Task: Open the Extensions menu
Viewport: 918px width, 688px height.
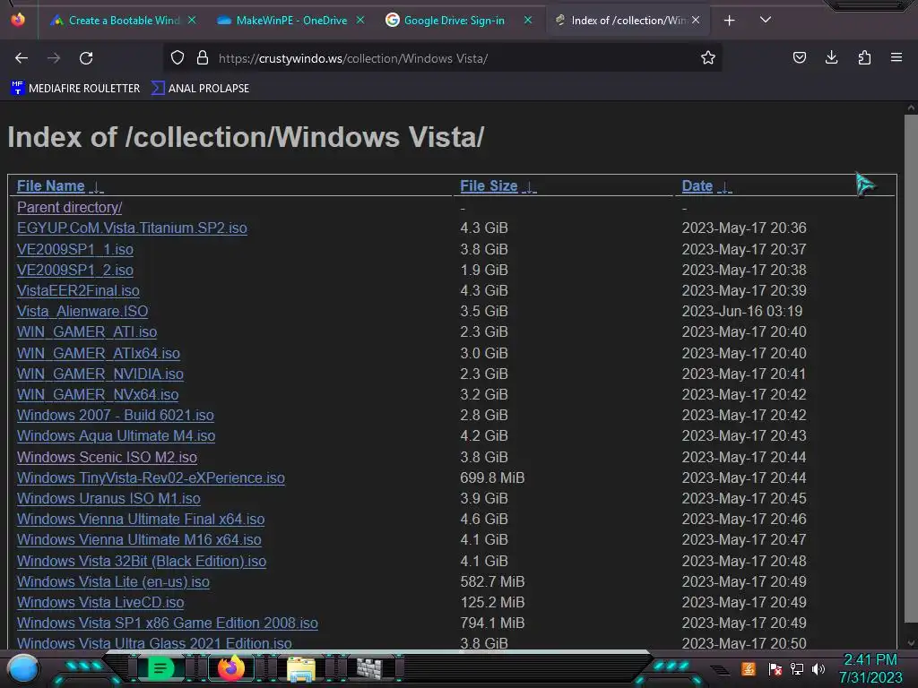Action: coord(864,58)
